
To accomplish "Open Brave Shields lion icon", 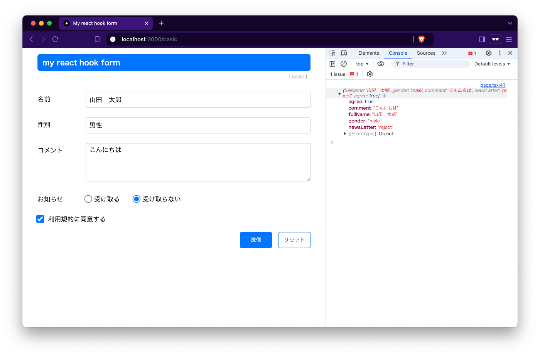I will pyautogui.click(x=422, y=39).
